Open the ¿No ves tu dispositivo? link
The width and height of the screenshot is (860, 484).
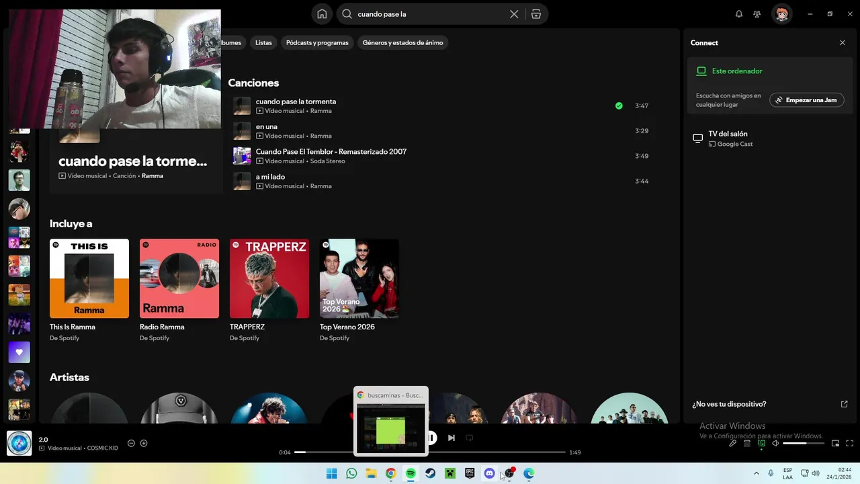pyautogui.click(x=729, y=404)
